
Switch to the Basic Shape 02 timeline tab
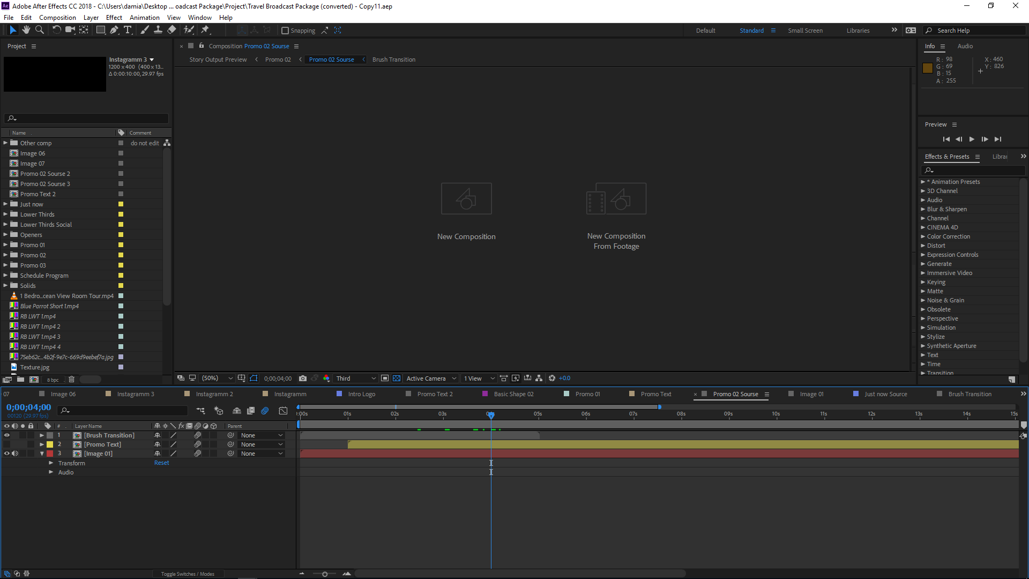(x=513, y=394)
